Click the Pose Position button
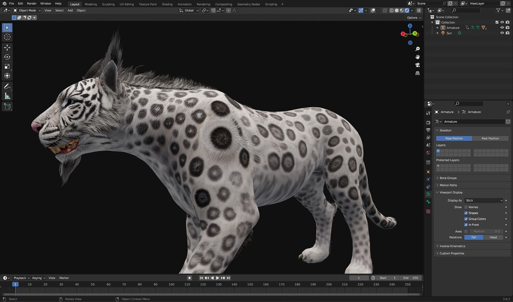This screenshot has width=513, height=302. pos(454,139)
